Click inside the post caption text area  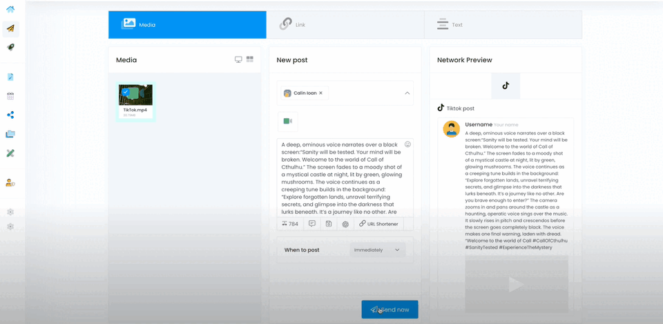coord(338,180)
